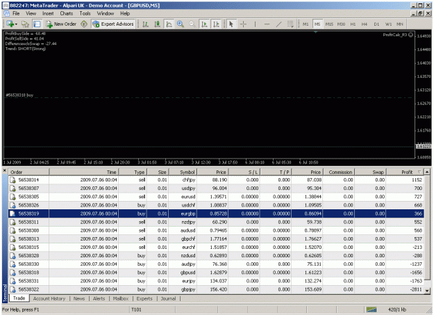
Task: Open the Charts menu
Action: 67,13
